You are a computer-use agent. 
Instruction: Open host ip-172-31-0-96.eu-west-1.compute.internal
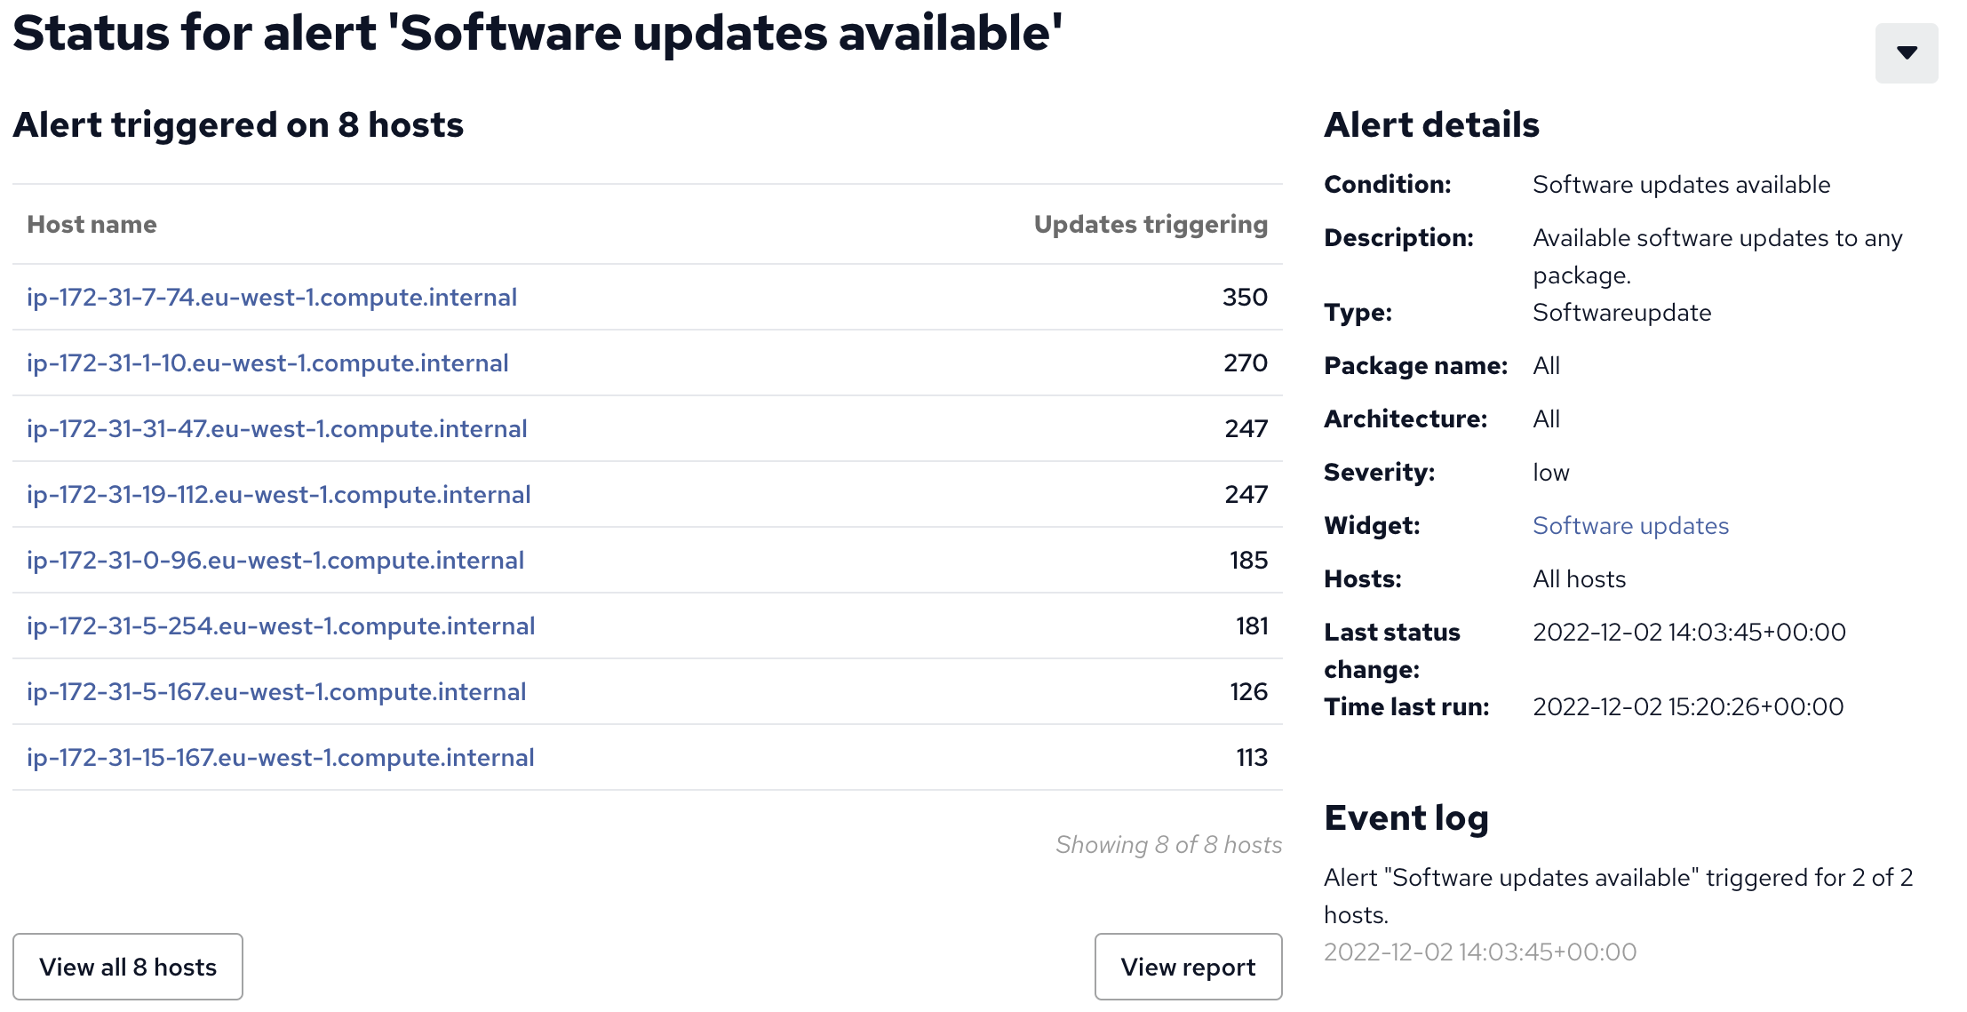tap(275, 560)
